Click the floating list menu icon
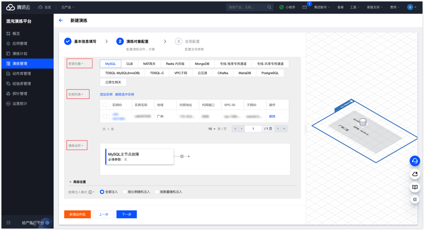Viewport: 424px width, 230px height. [x=415, y=199]
